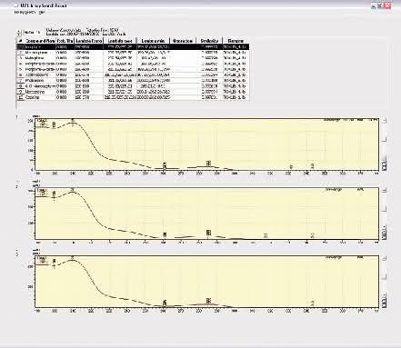Select hit row number 5 in table

133,69
